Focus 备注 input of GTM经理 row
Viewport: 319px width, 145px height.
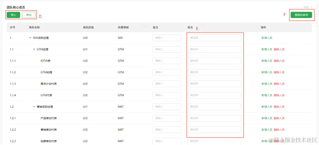[167, 49]
